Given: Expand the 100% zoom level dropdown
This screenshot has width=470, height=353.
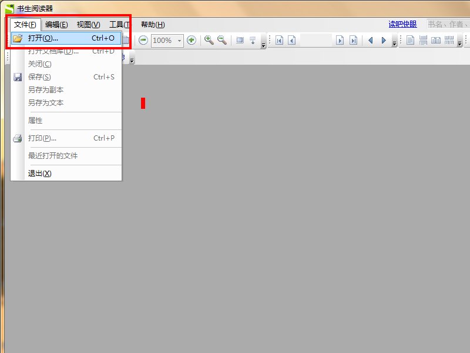Looking at the screenshot, I should click(180, 41).
